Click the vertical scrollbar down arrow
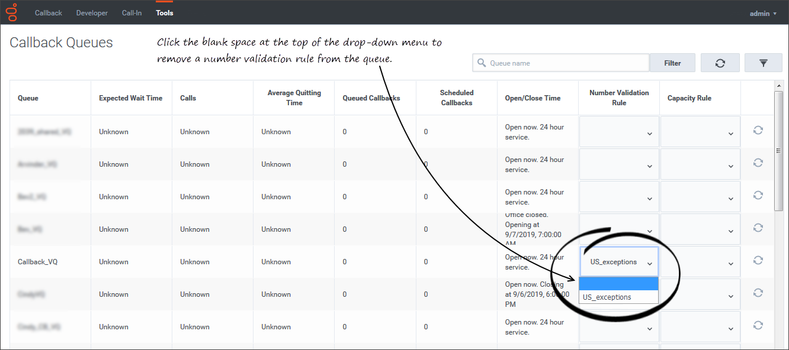Viewport: 789px width, 350px height. click(779, 345)
